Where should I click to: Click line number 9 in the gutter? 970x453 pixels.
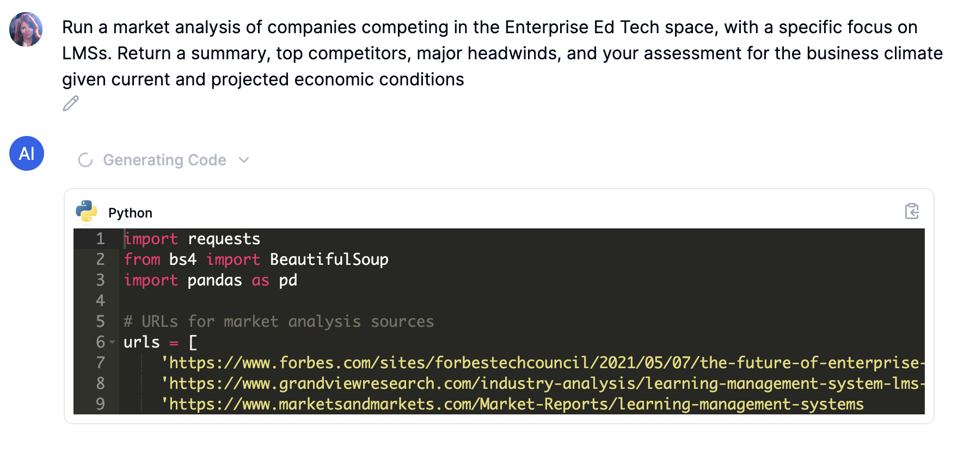point(100,404)
